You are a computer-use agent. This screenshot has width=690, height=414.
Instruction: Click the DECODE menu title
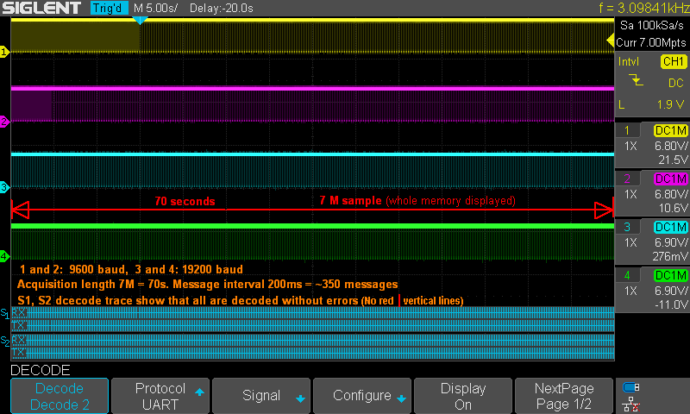[x=40, y=370]
